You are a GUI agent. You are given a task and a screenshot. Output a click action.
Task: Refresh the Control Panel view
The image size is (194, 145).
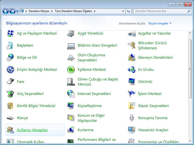click(129, 11)
